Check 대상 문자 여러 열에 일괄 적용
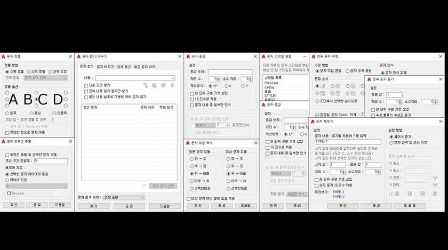Image resolution: width=448 pixels, height=250 pixels. click(x=189, y=199)
